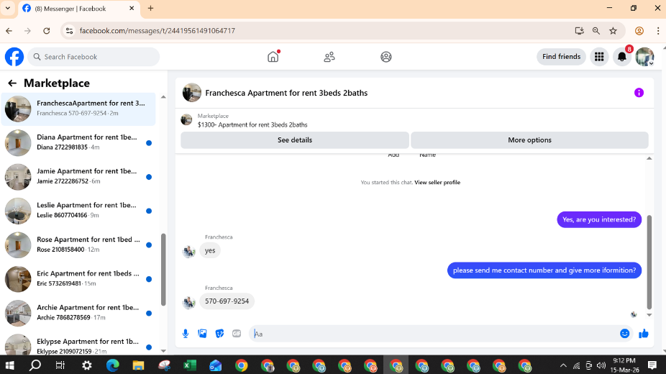Click the Find friends button
Image resolution: width=666 pixels, height=374 pixels.
coord(561,57)
